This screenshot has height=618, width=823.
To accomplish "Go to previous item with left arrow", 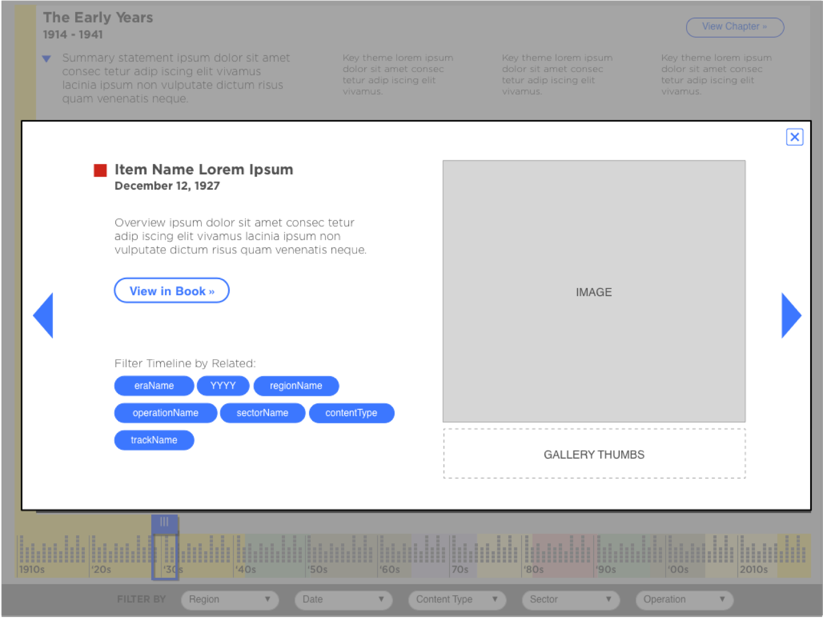I will coord(43,315).
